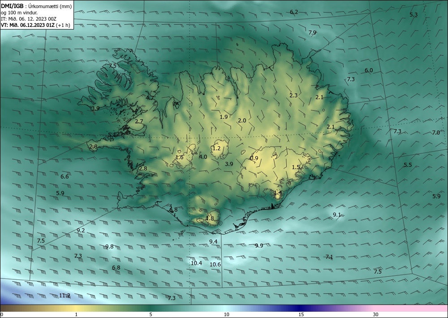
Task: Click the 0.9 value on the large glacier
Action: pos(254,158)
